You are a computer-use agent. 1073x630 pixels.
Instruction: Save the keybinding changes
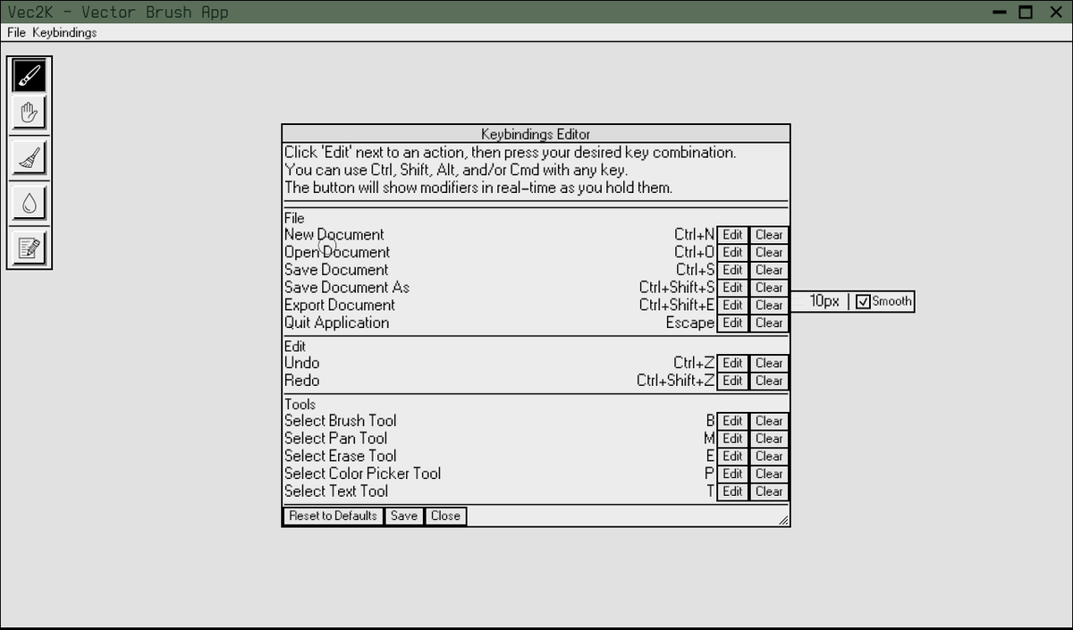[403, 516]
